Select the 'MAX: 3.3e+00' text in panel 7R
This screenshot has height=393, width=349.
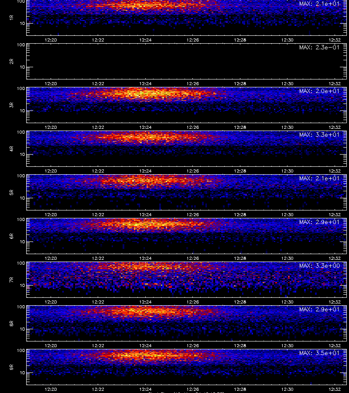[x=319, y=265]
